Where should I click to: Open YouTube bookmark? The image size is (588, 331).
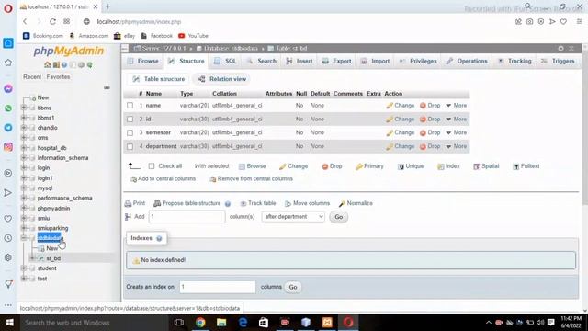(194, 36)
